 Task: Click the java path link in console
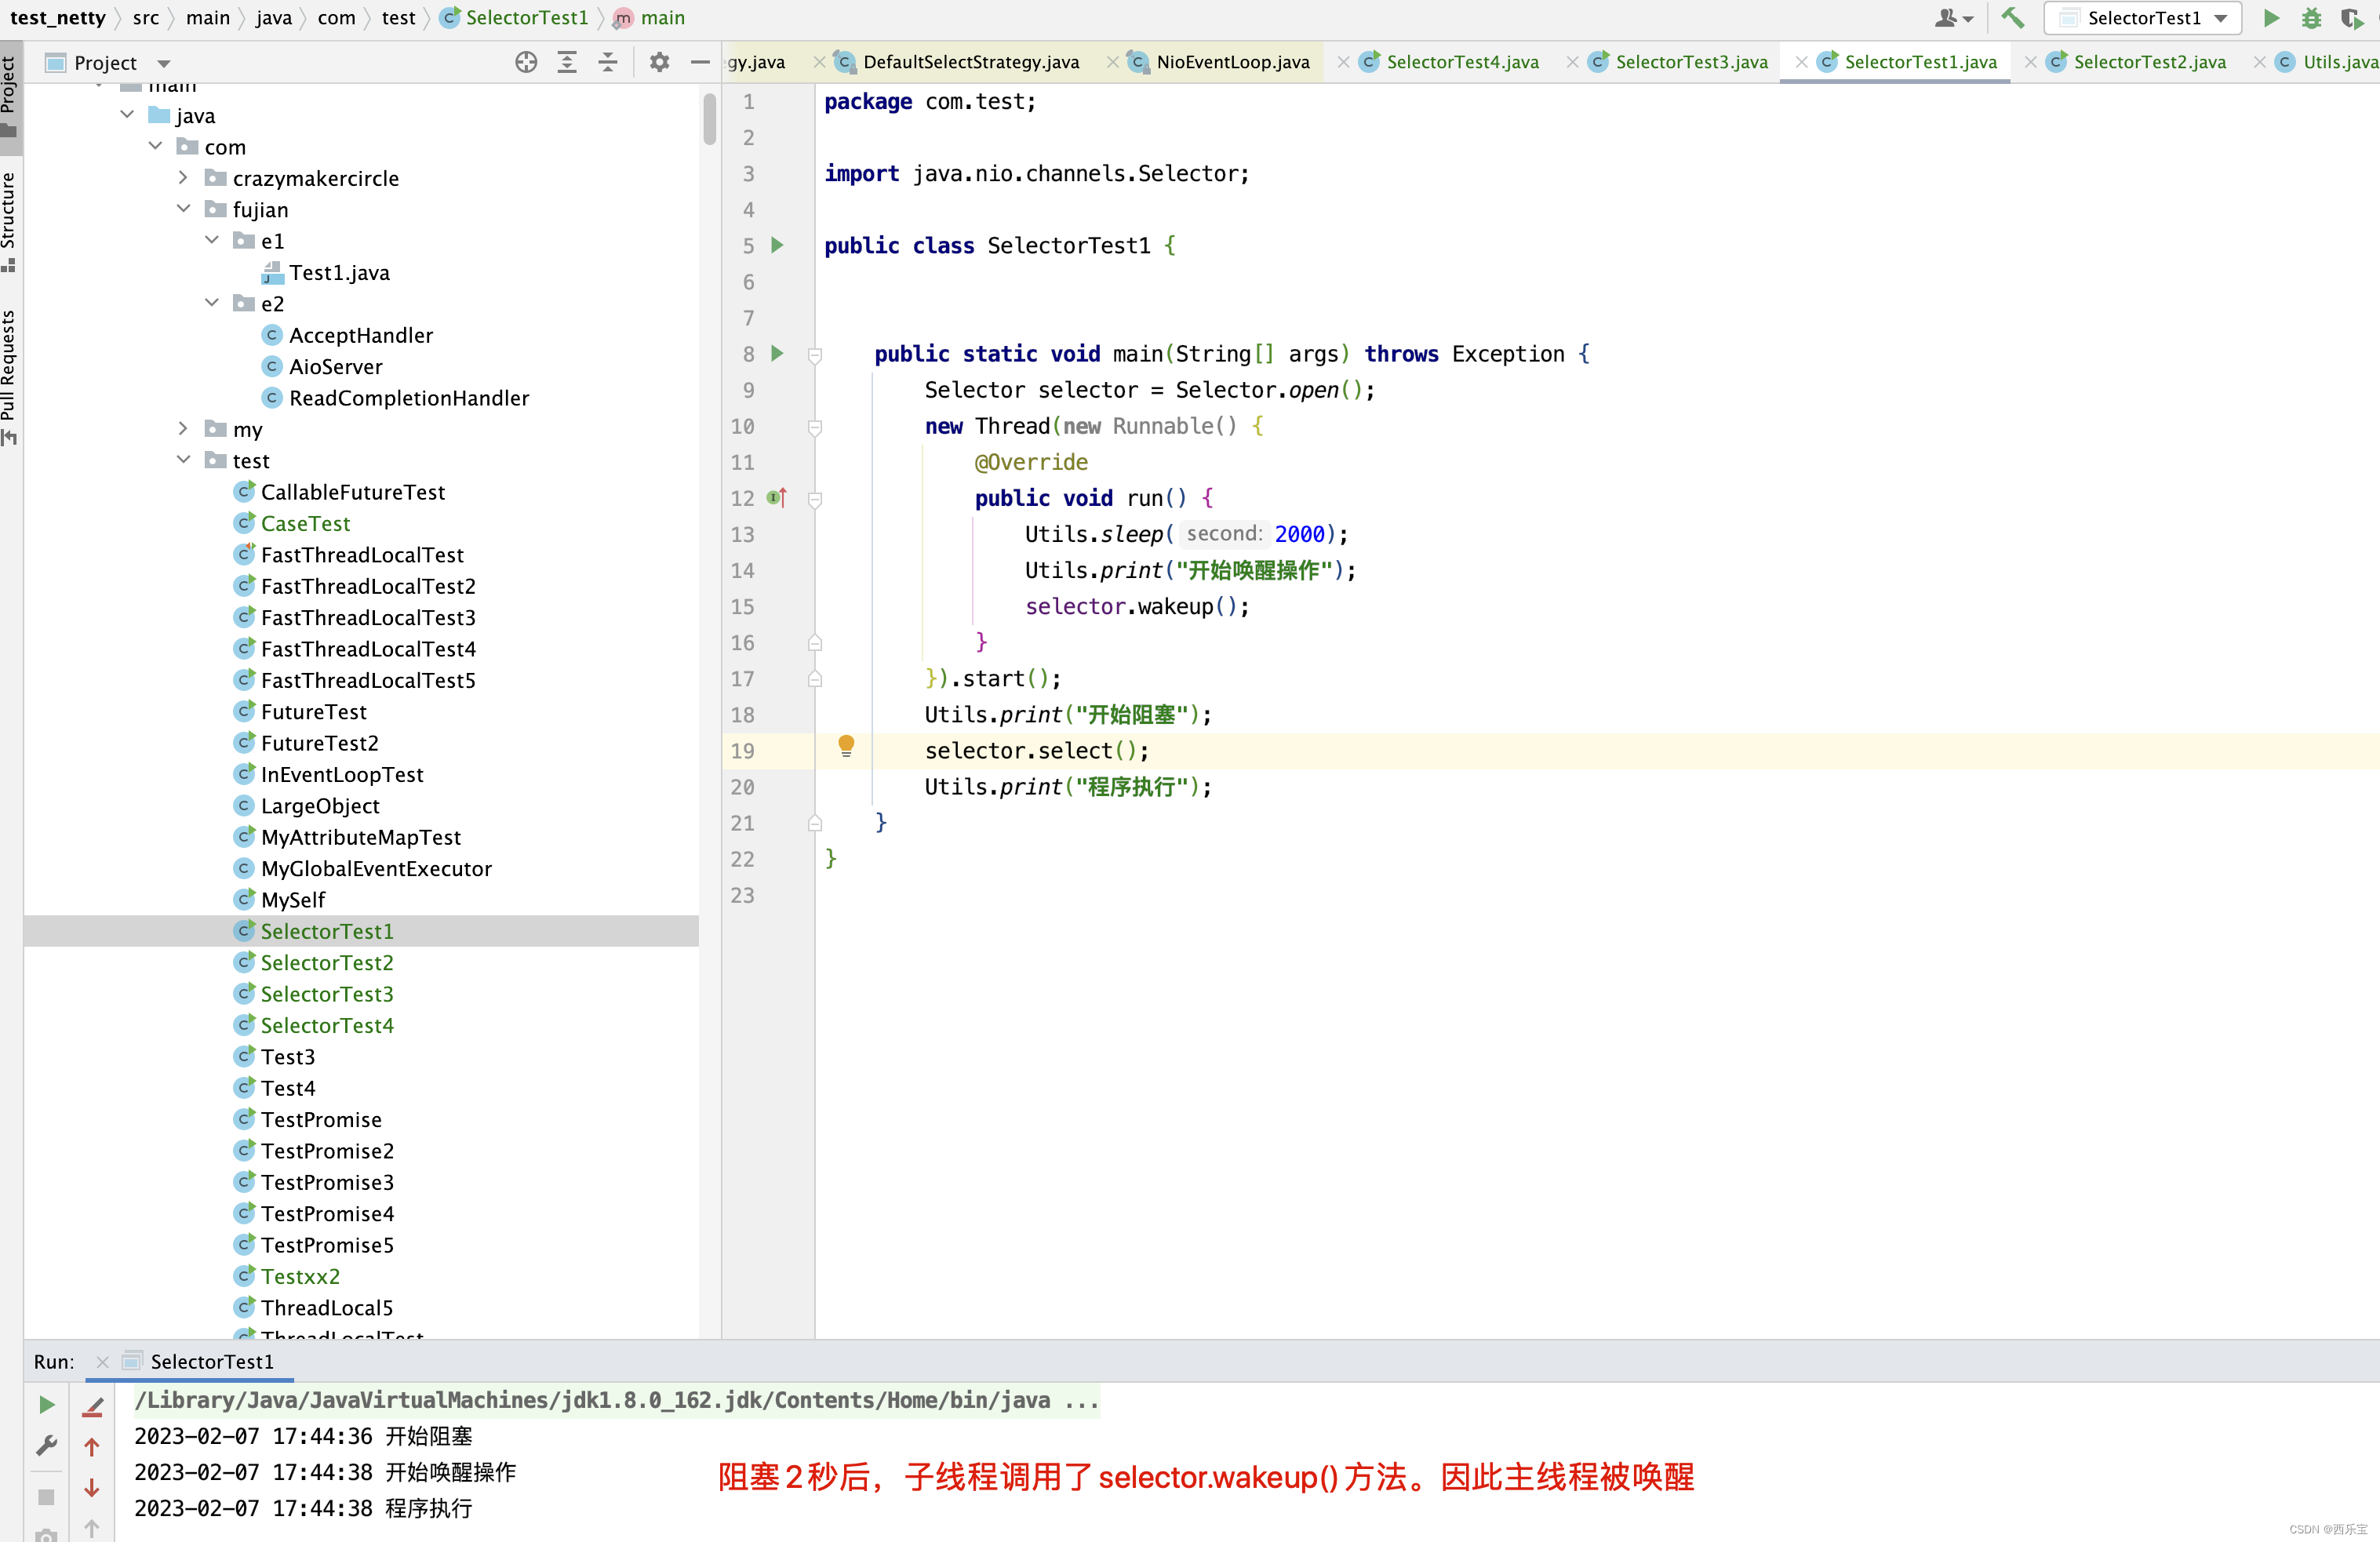coord(616,1400)
